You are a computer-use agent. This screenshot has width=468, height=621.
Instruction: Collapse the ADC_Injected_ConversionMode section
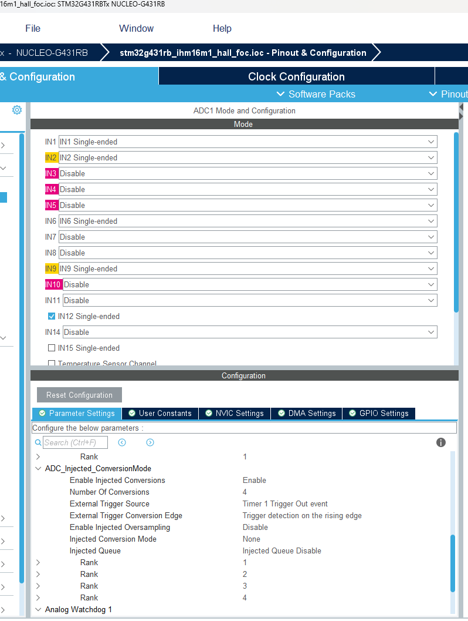[x=38, y=468]
